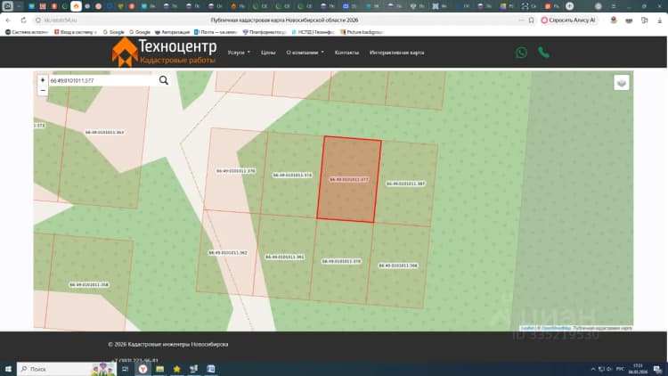668x376 pixels.
Task: Select the parcel labeled ending 381
Action: (x=285, y=257)
